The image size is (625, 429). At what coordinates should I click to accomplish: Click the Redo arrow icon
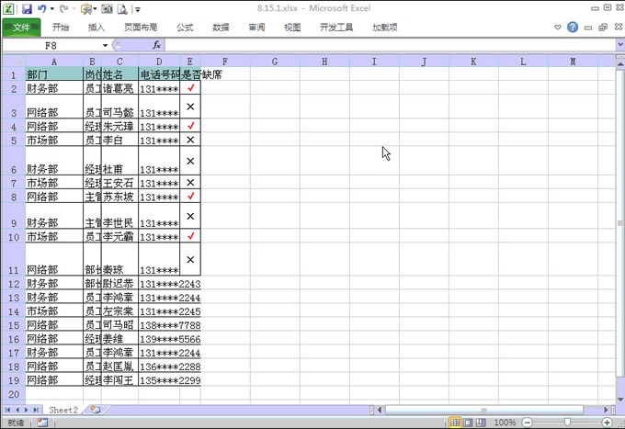point(63,9)
